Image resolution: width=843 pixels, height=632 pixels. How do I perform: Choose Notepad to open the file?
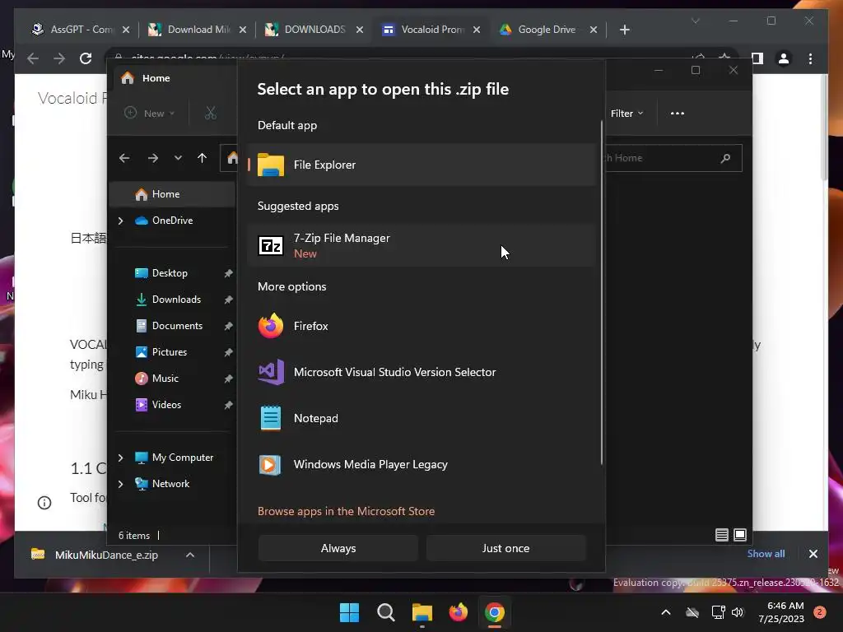(x=421, y=418)
